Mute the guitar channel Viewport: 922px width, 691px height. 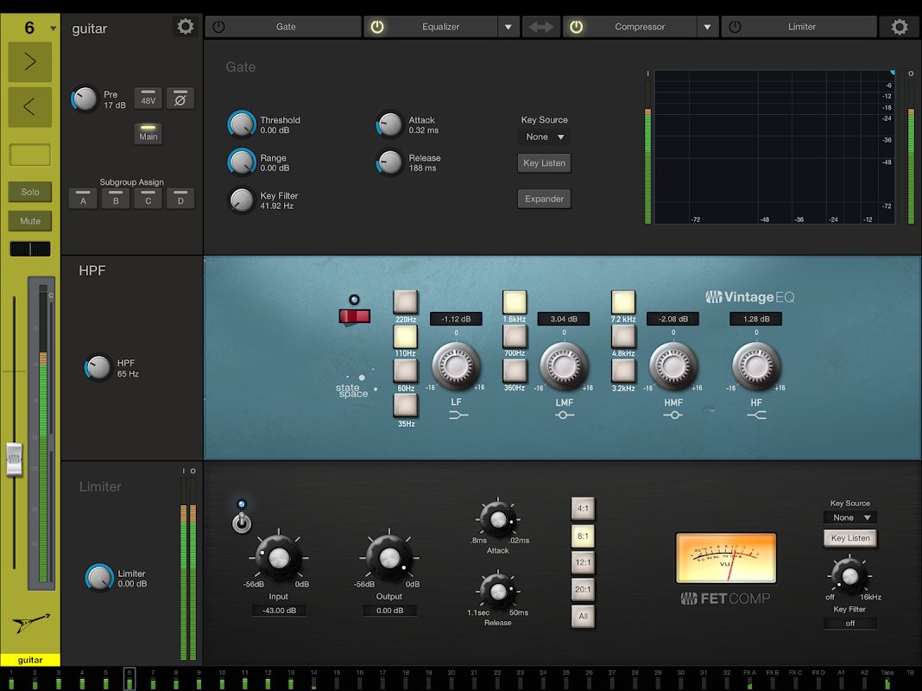click(x=30, y=221)
